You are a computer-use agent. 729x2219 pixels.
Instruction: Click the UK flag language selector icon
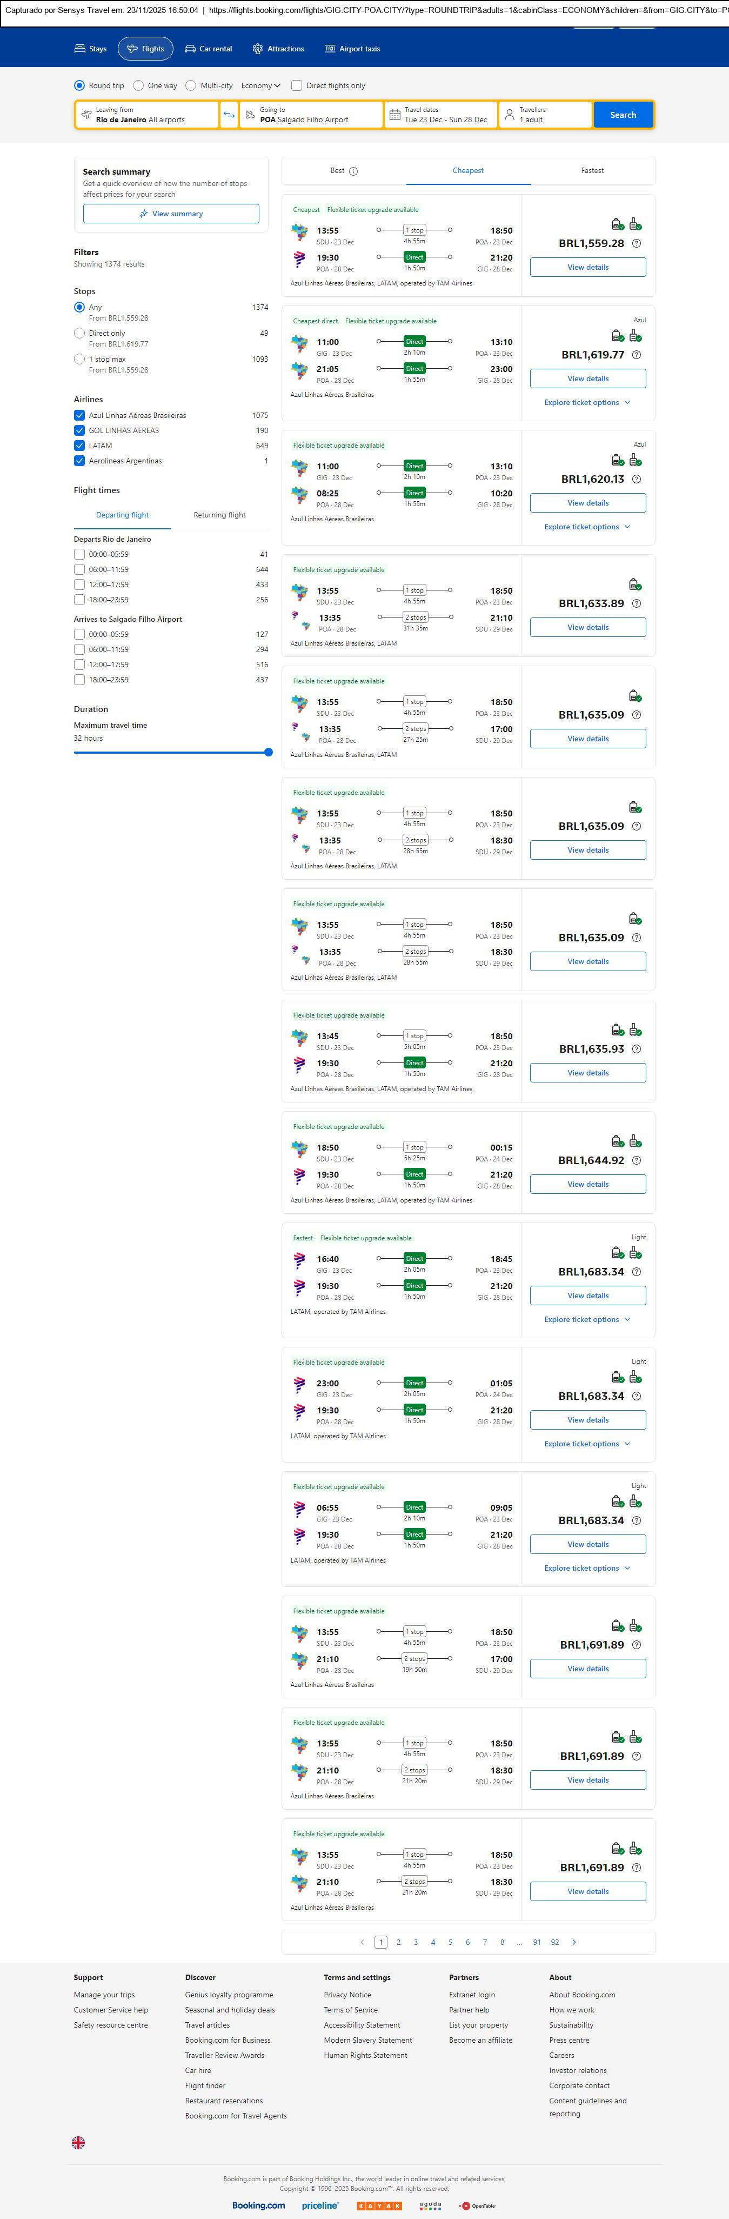tap(78, 2142)
